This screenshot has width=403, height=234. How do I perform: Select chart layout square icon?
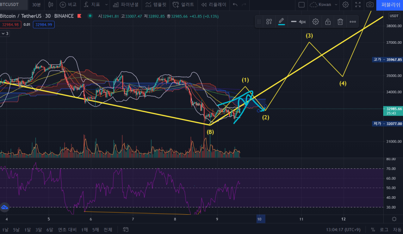click(301, 5)
